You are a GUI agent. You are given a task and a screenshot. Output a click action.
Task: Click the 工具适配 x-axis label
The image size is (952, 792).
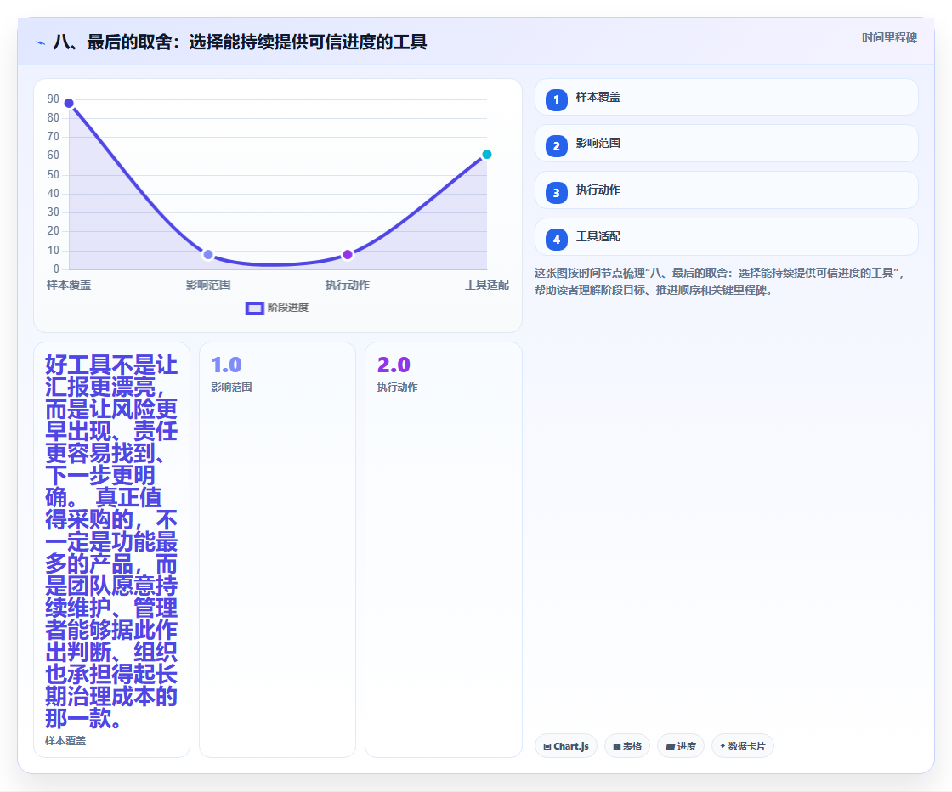pos(487,285)
